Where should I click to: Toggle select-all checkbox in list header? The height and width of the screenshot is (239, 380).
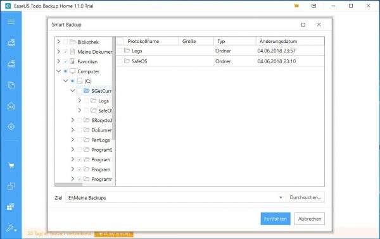click(x=120, y=41)
